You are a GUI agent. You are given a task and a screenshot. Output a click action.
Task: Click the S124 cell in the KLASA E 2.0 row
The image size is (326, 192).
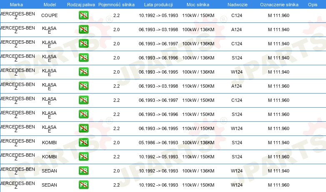(x=237, y=58)
